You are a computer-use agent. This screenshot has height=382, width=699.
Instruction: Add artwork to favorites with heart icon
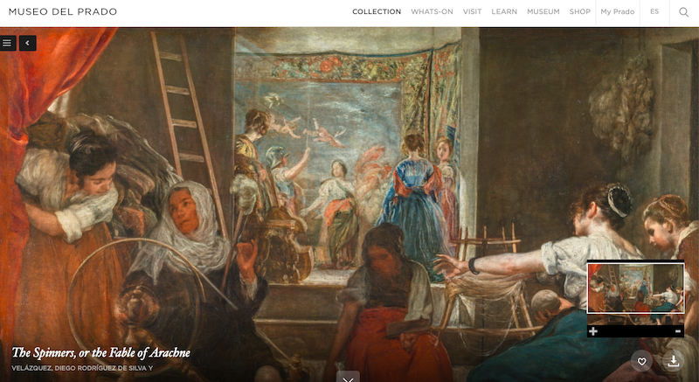(641, 362)
